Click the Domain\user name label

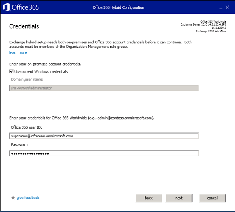(x=26, y=80)
